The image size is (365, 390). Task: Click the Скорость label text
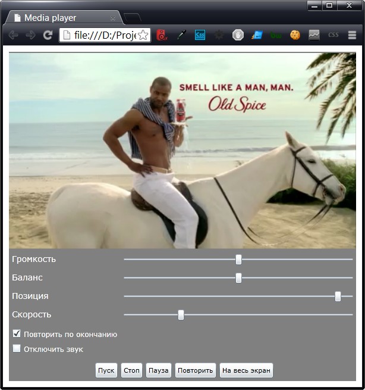[x=32, y=314]
